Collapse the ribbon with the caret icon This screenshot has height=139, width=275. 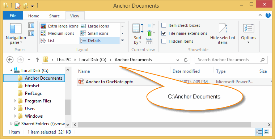coord(260,16)
